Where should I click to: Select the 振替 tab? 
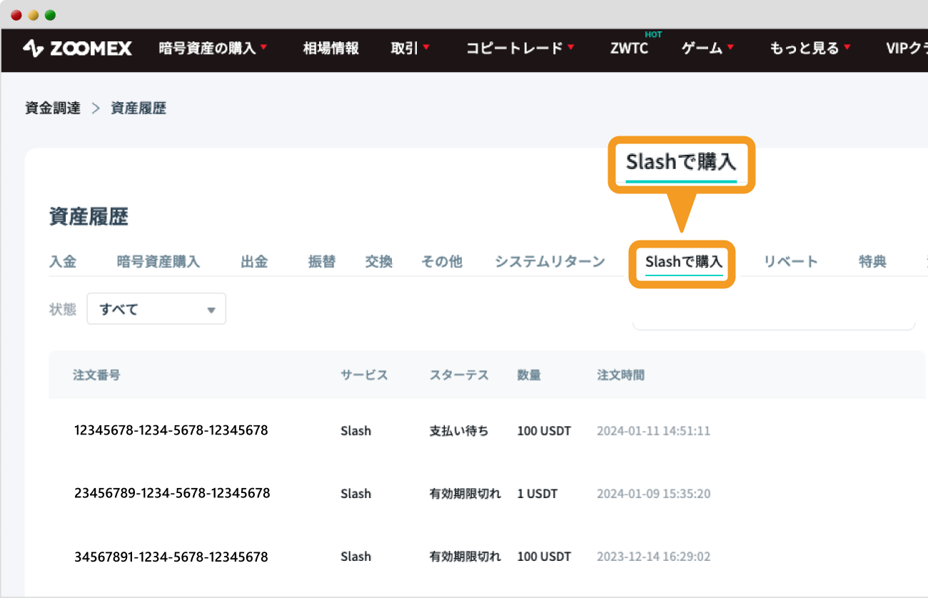pos(322,262)
